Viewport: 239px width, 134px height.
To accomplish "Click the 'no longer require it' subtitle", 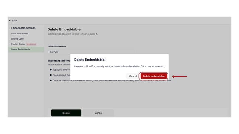I will (x=72, y=34).
